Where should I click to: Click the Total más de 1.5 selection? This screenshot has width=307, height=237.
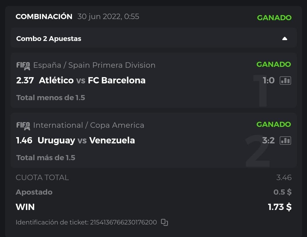click(45, 158)
